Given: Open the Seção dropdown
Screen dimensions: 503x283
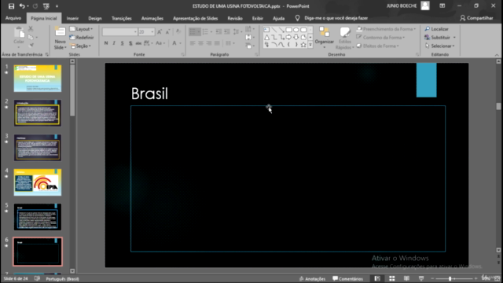Looking at the screenshot, I should tap(80, 46).
